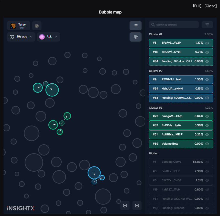Open the 29s ago snapshot dropdown

point(21,37)
